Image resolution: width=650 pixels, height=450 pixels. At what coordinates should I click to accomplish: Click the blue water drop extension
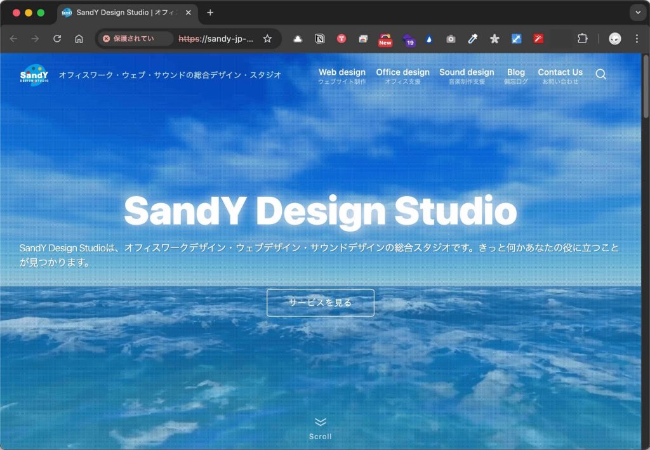(x=429, y=39)
